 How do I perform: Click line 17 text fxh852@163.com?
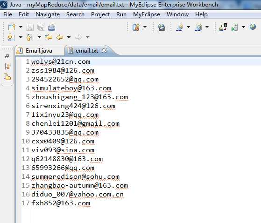(61, 203)
